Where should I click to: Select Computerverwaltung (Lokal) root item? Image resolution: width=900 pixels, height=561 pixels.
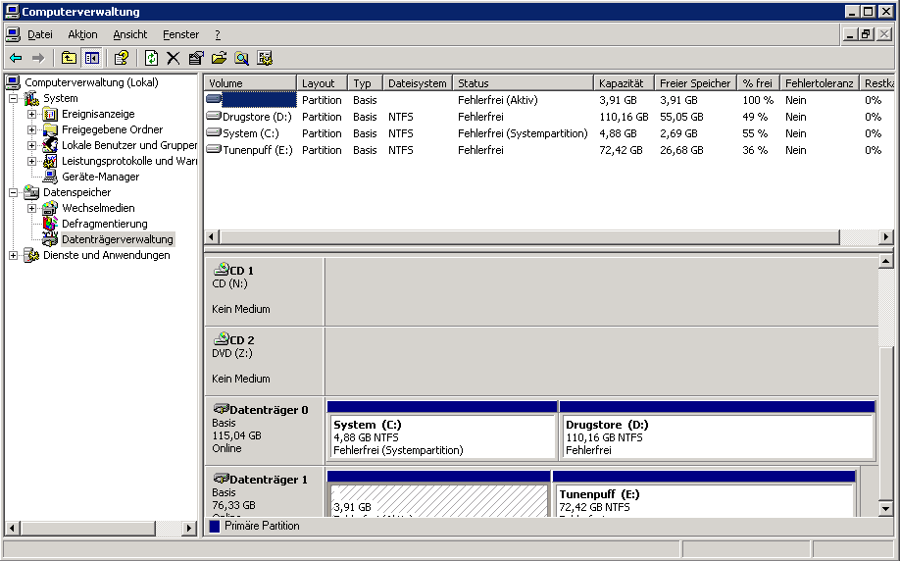coord(91,82)
